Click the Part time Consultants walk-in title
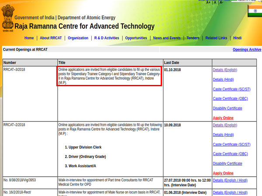 point(106,182)
